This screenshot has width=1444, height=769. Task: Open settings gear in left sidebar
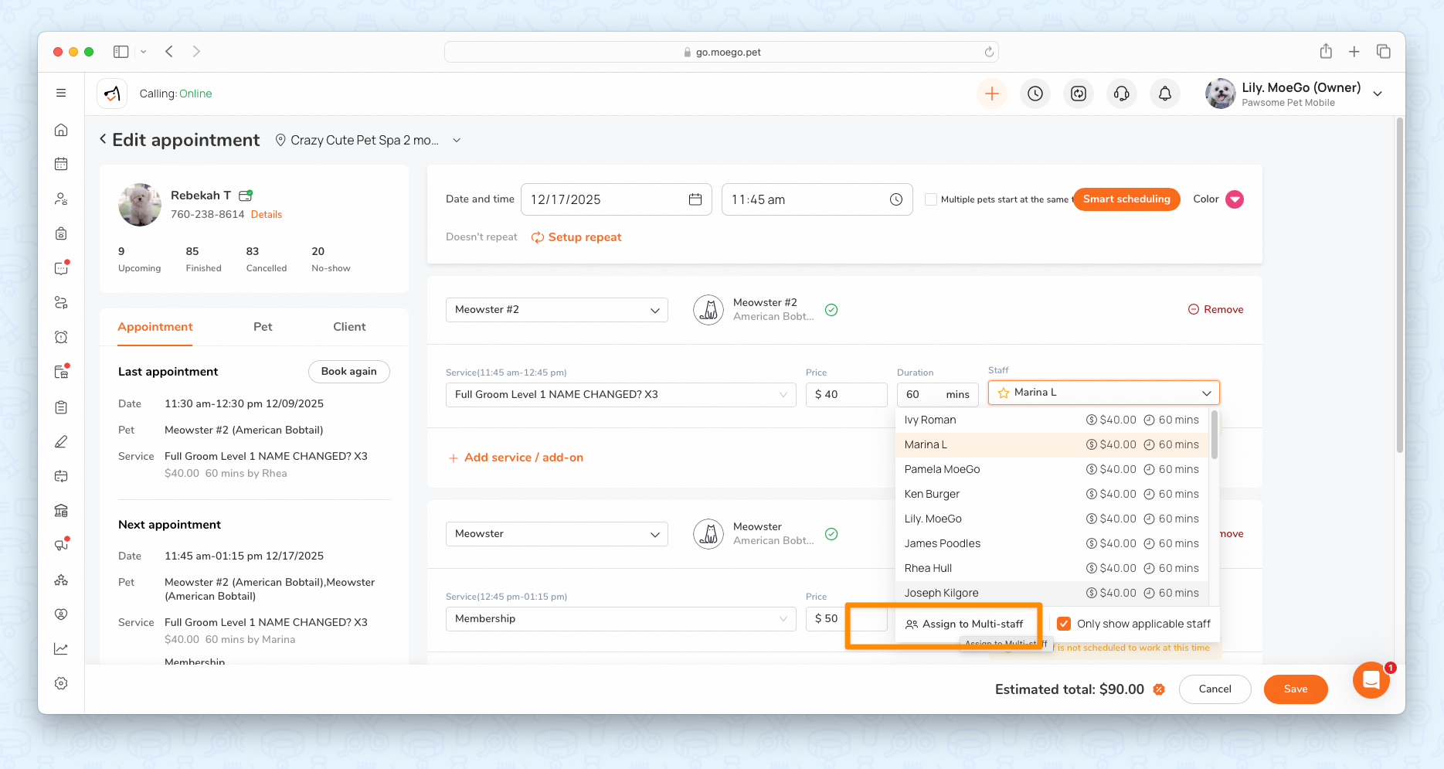click(x=61, y=683)
